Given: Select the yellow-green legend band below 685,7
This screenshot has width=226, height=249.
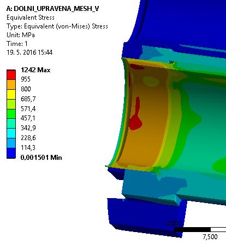Looking at the screenshot, I should point(11,104).
